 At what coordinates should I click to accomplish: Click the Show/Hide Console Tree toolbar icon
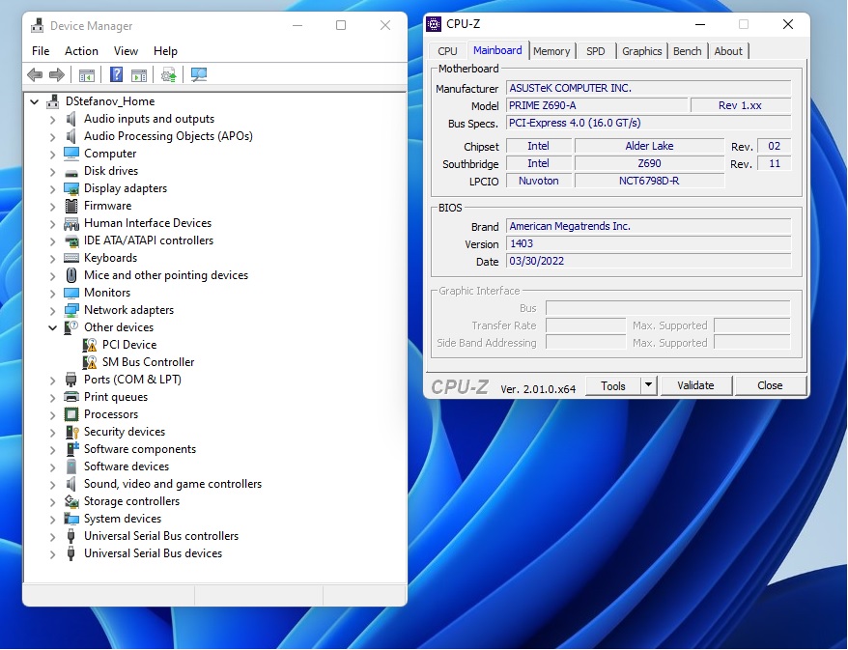click(87, 74)
